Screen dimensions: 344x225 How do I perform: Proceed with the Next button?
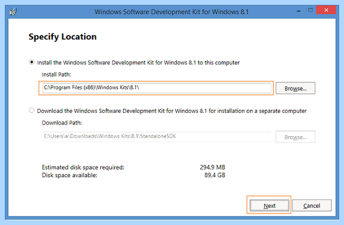(269, 206)
